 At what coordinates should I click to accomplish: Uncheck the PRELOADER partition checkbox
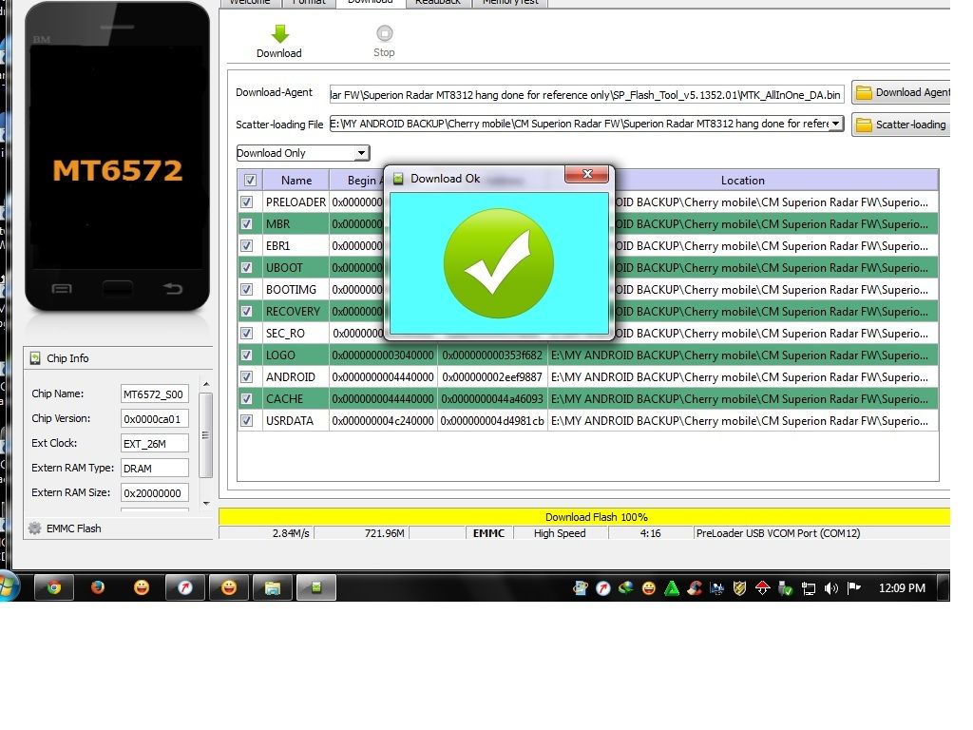click(x=246, y=202)
